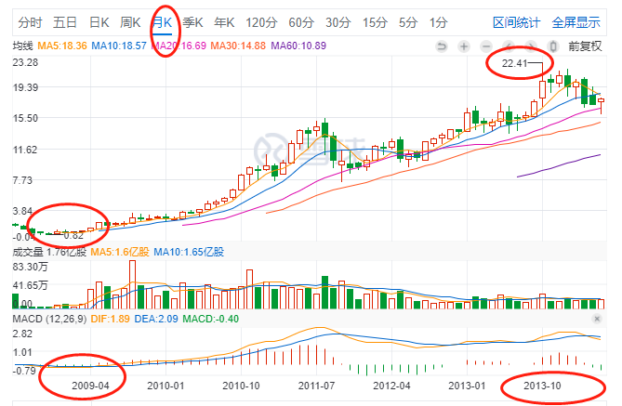This screenshot has width=622, height=406.
Task: Zoom out with the minus icon
Action: tap(486, 45)
